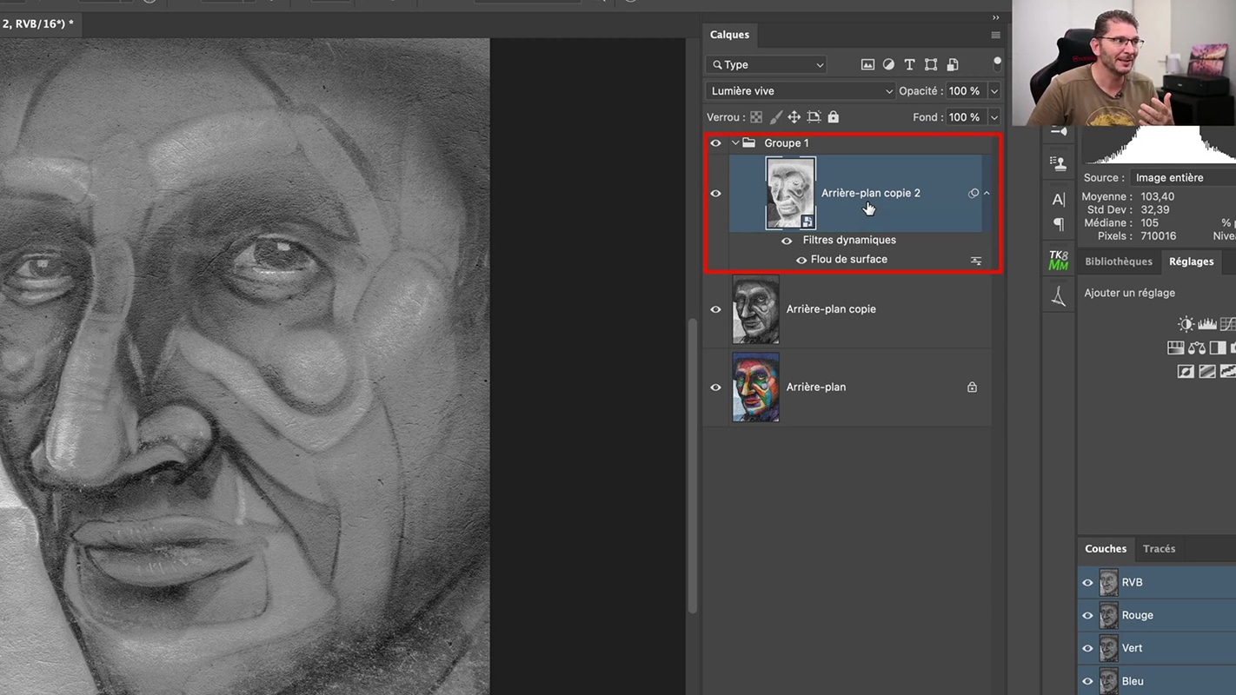Add a Hue/Saturation adjustment
The image size is (1236, 695).
pos(1176,347)
